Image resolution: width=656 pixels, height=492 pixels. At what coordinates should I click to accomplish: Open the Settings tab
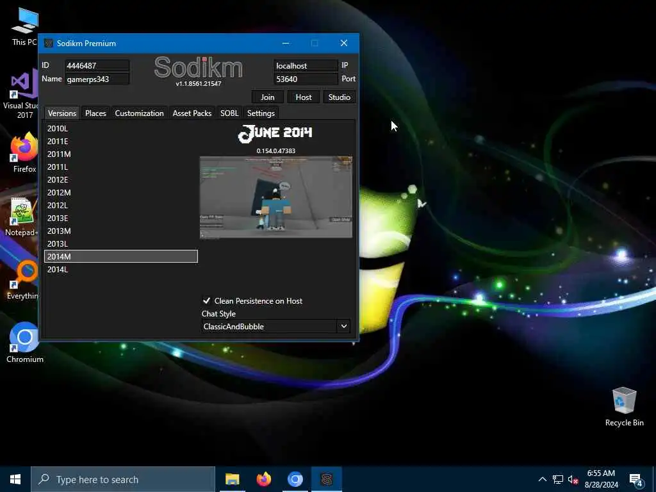(261, 113)
